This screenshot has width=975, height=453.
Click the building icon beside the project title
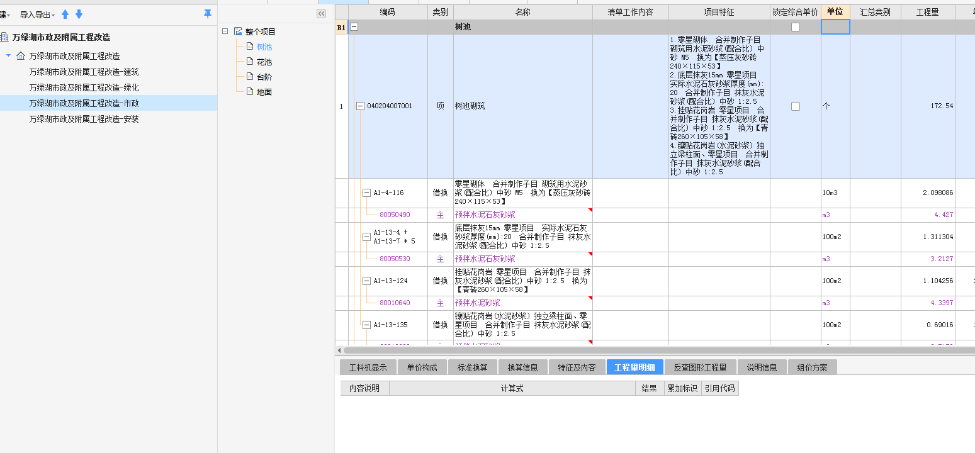pyautogui.click(x=4, y=37)
